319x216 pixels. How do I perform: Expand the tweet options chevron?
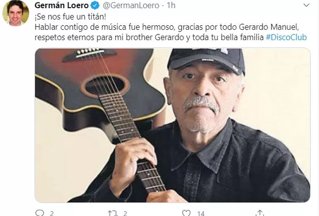306,5
